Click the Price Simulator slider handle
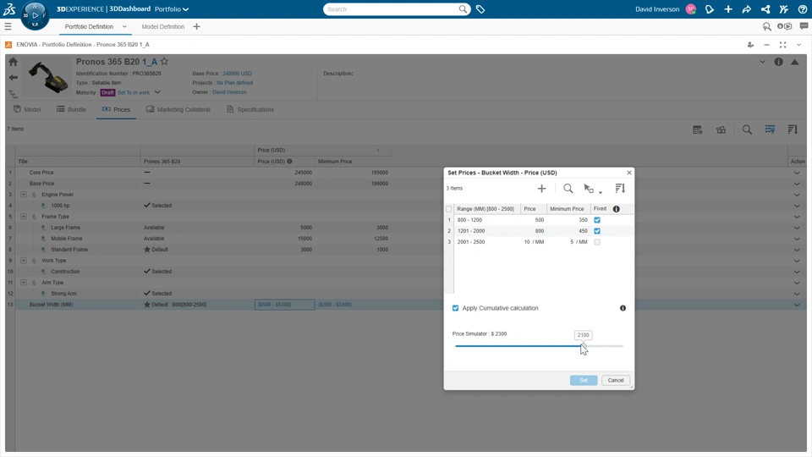 (584, 345)
